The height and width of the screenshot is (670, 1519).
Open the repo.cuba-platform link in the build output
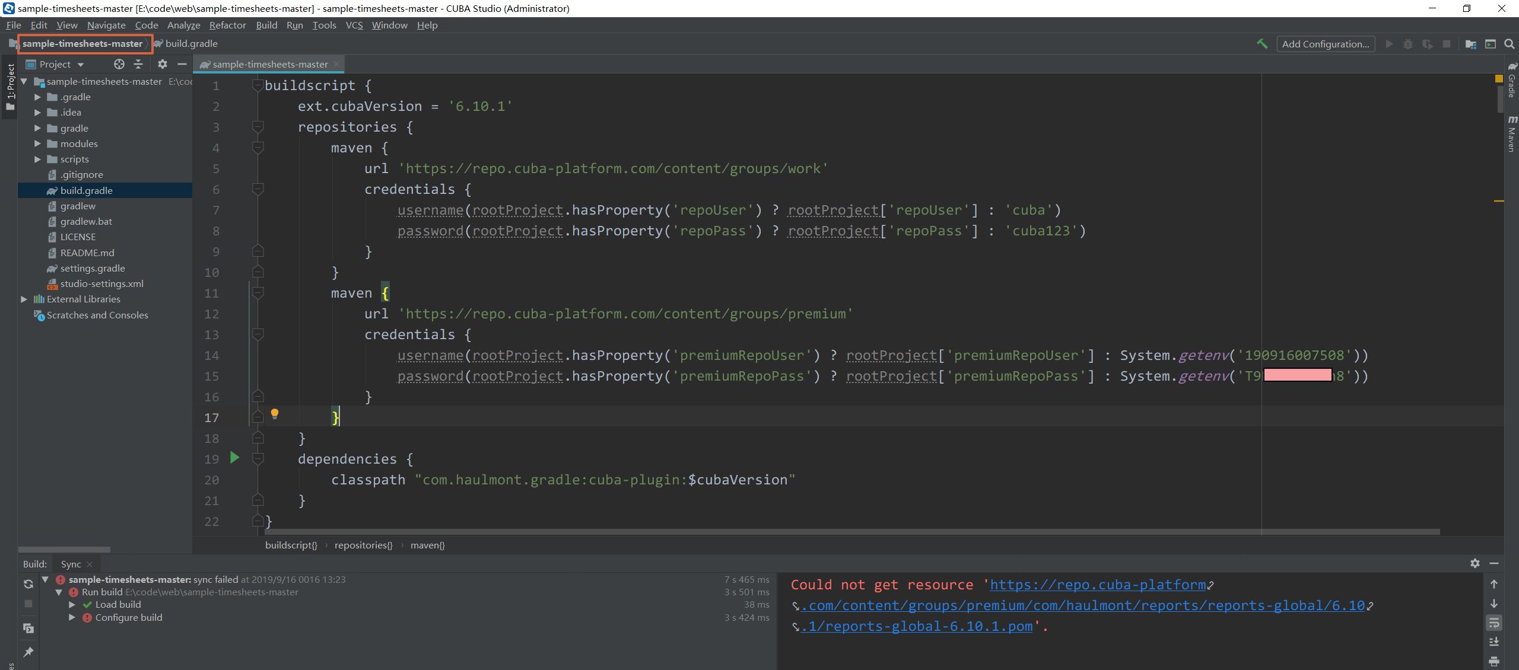[x=1097, y=585]
